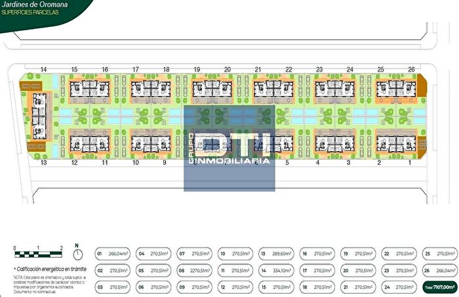Click parcel 14 area pill 334,10m²
459x297 pixels.
[x=275, y=270]
